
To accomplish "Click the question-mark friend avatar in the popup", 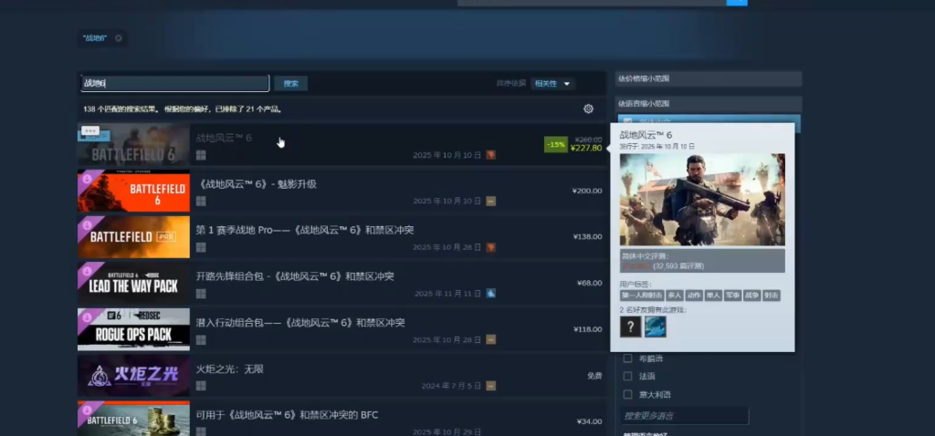I will (630, 327).
